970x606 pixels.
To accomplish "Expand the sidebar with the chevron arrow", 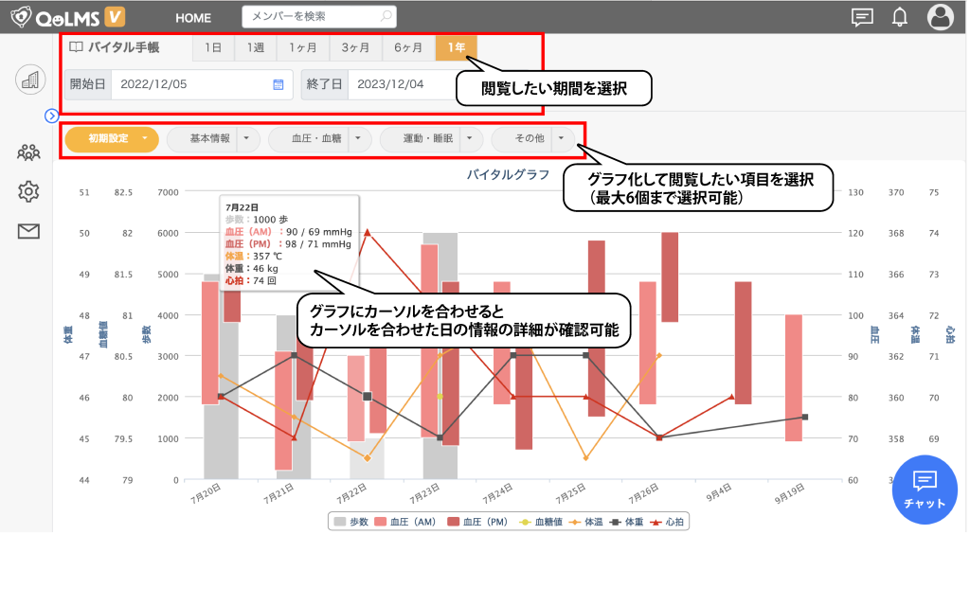I will [x=52, y=116].
